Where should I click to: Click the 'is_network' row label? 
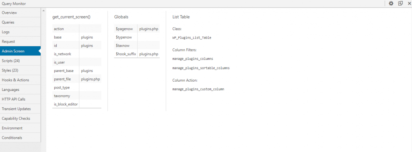coord(62,54)
